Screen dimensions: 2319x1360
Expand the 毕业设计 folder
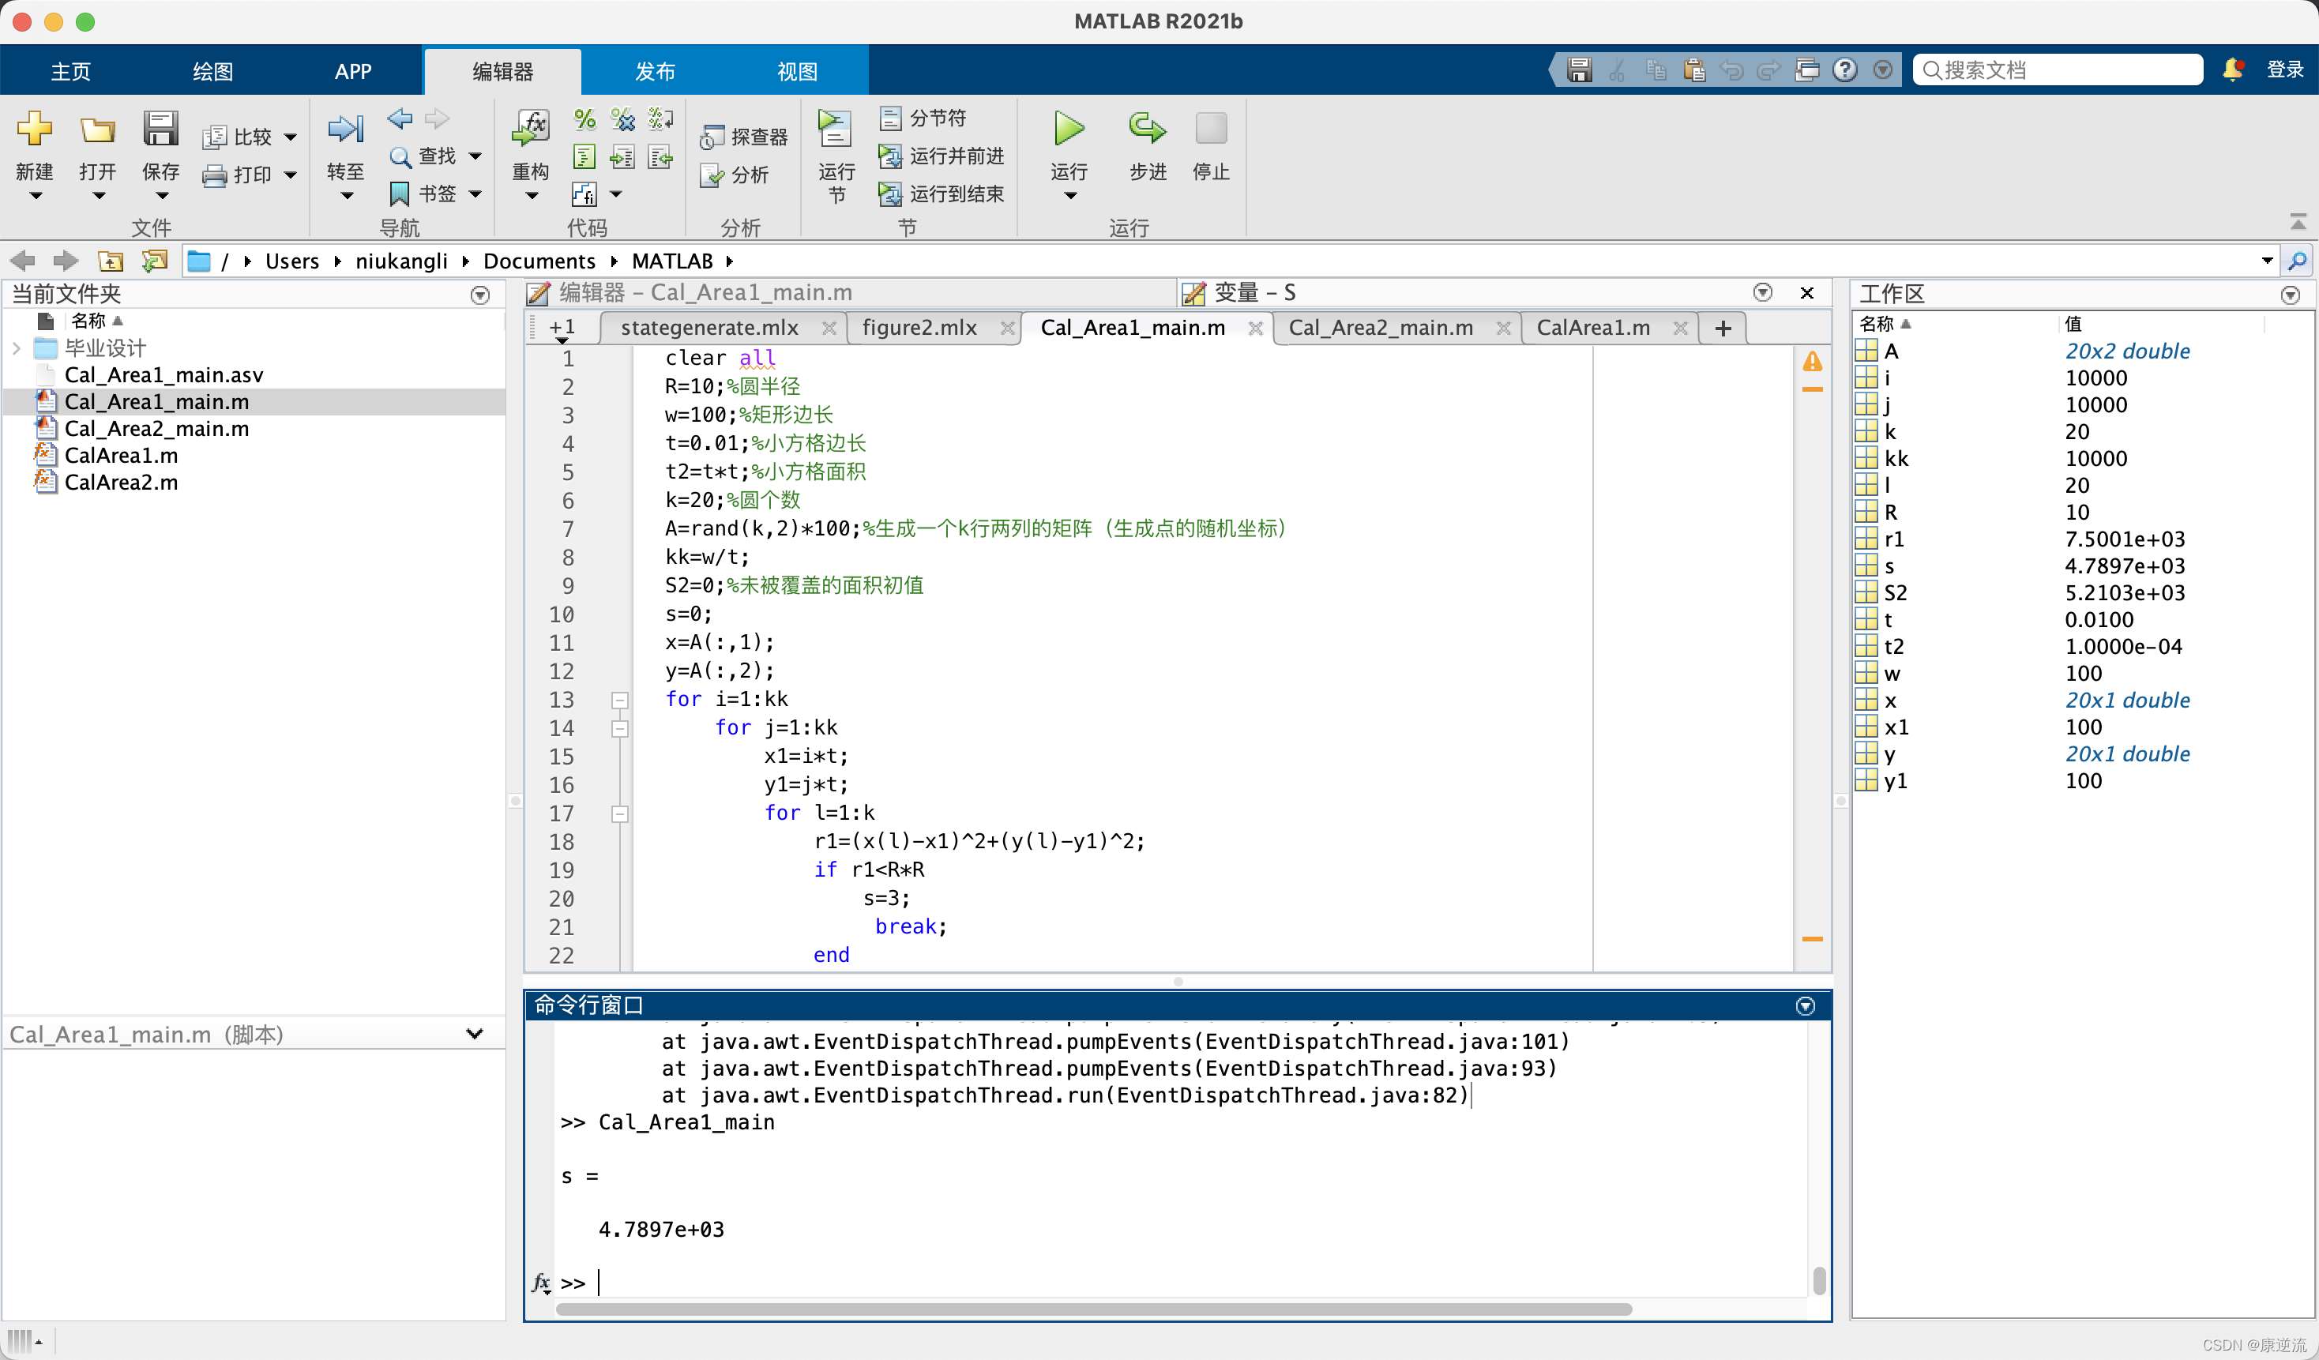tap(17, 349)
